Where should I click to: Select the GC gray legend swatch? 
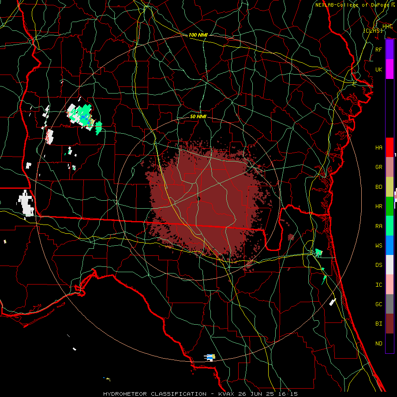390,304
